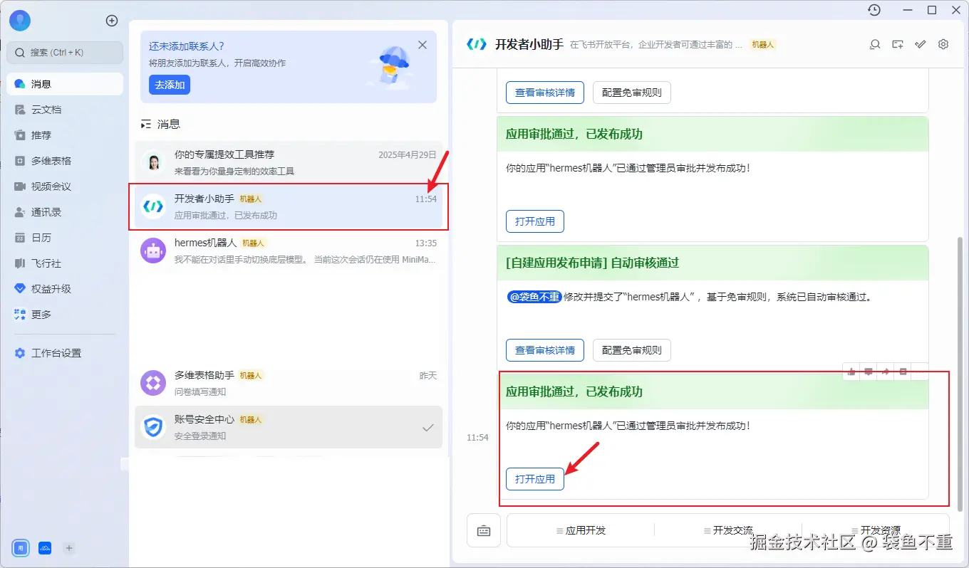The height and width of the screenshot is (568, 969).
Task: Open the 视频会议 video meeting section
Action: pos(65,186)
